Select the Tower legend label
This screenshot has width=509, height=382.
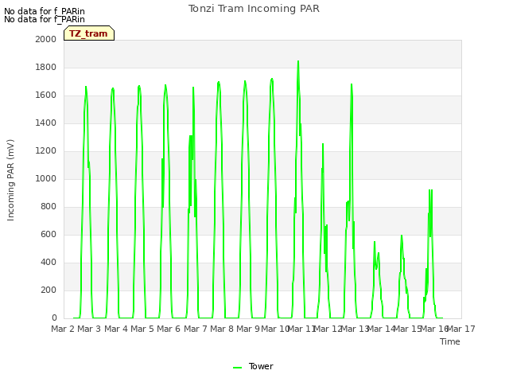(261, 366)
